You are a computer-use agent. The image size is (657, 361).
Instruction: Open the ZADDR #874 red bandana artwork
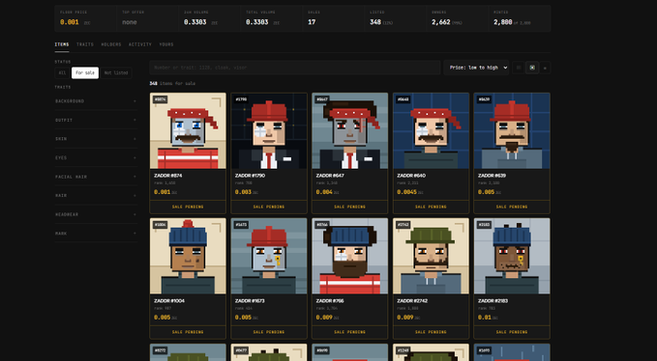tap(188, 130)
